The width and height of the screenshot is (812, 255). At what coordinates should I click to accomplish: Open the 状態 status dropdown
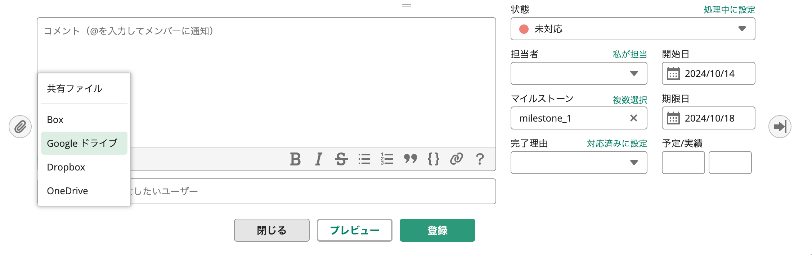[633, 29]
